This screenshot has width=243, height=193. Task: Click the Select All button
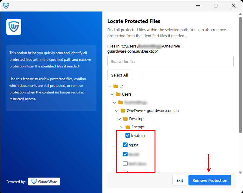point(119,75)
